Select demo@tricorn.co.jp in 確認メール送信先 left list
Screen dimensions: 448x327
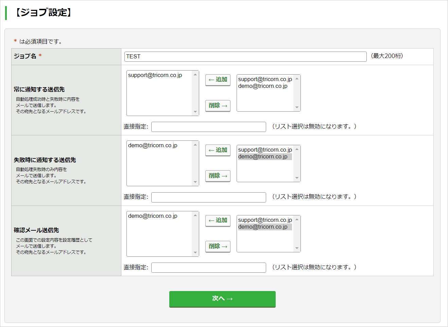(153, 216)
